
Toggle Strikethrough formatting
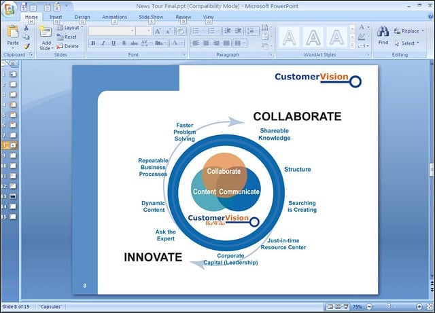click(x=134, y=43)
